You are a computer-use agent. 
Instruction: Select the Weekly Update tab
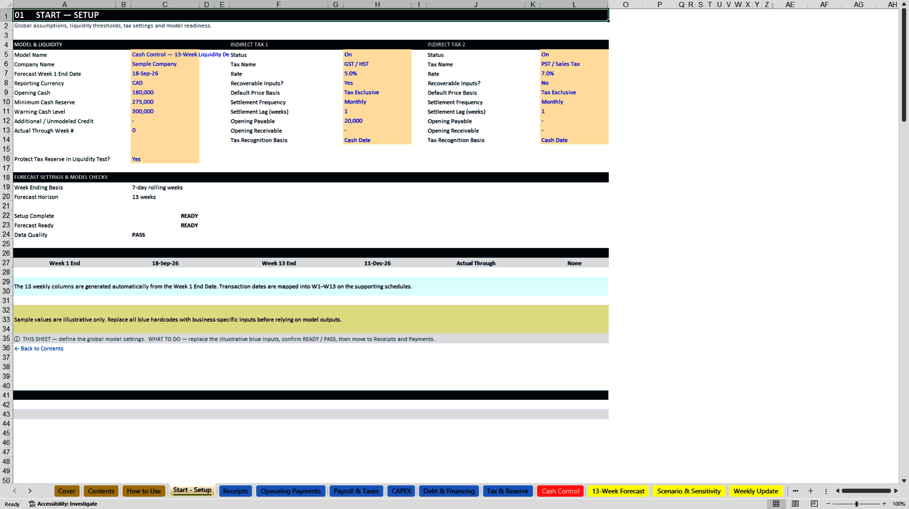click(756, 491)
